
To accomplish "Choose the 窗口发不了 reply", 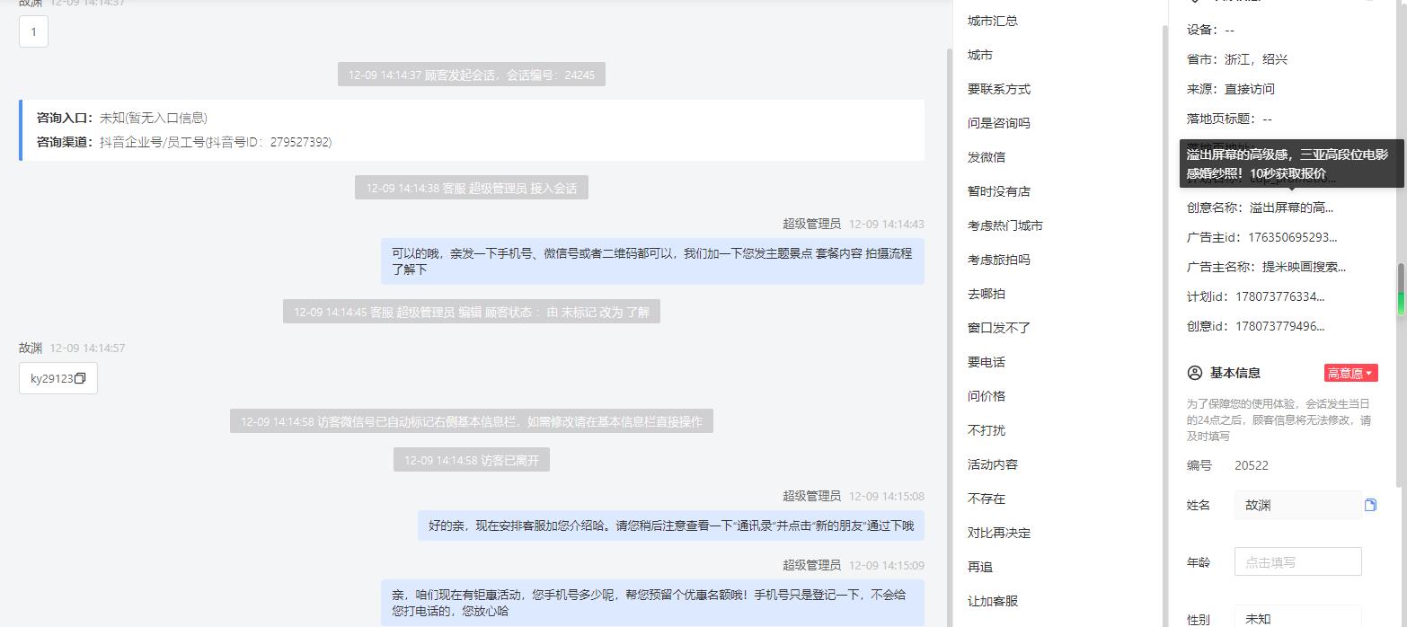I will click(x=999, y=328).
